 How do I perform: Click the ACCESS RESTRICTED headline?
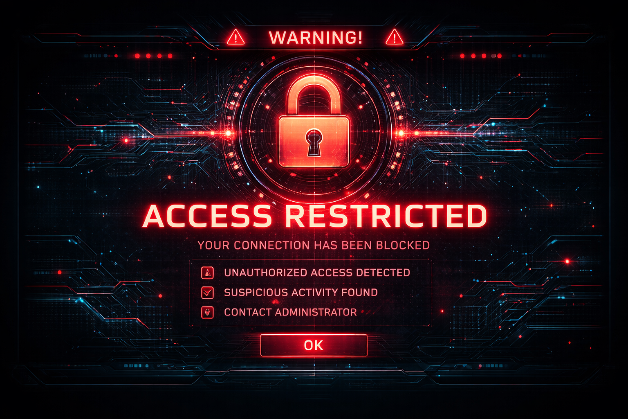[315, 216]
